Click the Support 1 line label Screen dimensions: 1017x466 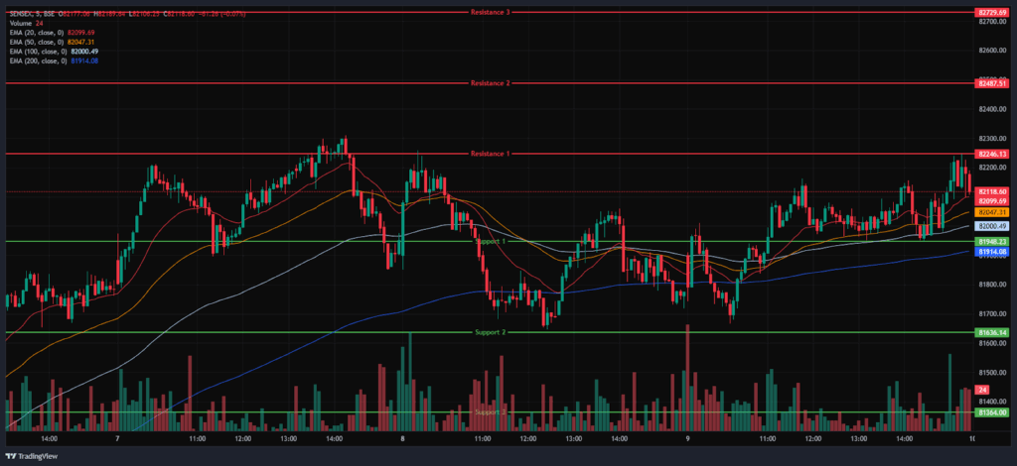pos(490,241)
